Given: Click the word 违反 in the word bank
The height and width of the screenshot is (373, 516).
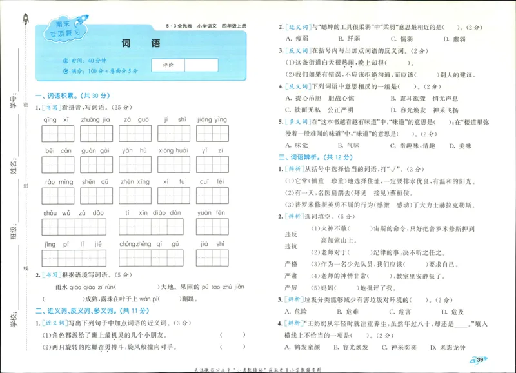Looking at the screenshot, I should click(291, 234).
